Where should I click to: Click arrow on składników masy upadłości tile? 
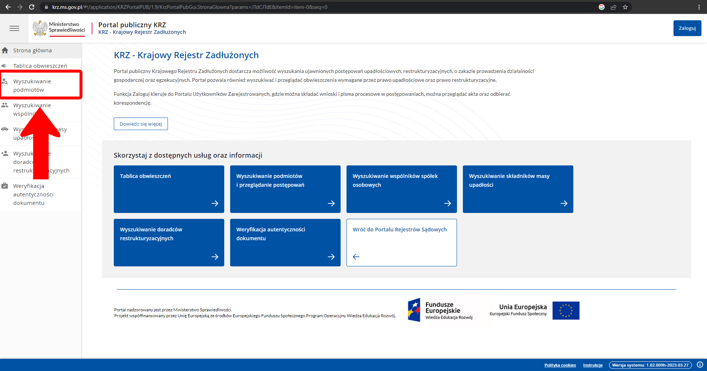click(x=564, y=203)
